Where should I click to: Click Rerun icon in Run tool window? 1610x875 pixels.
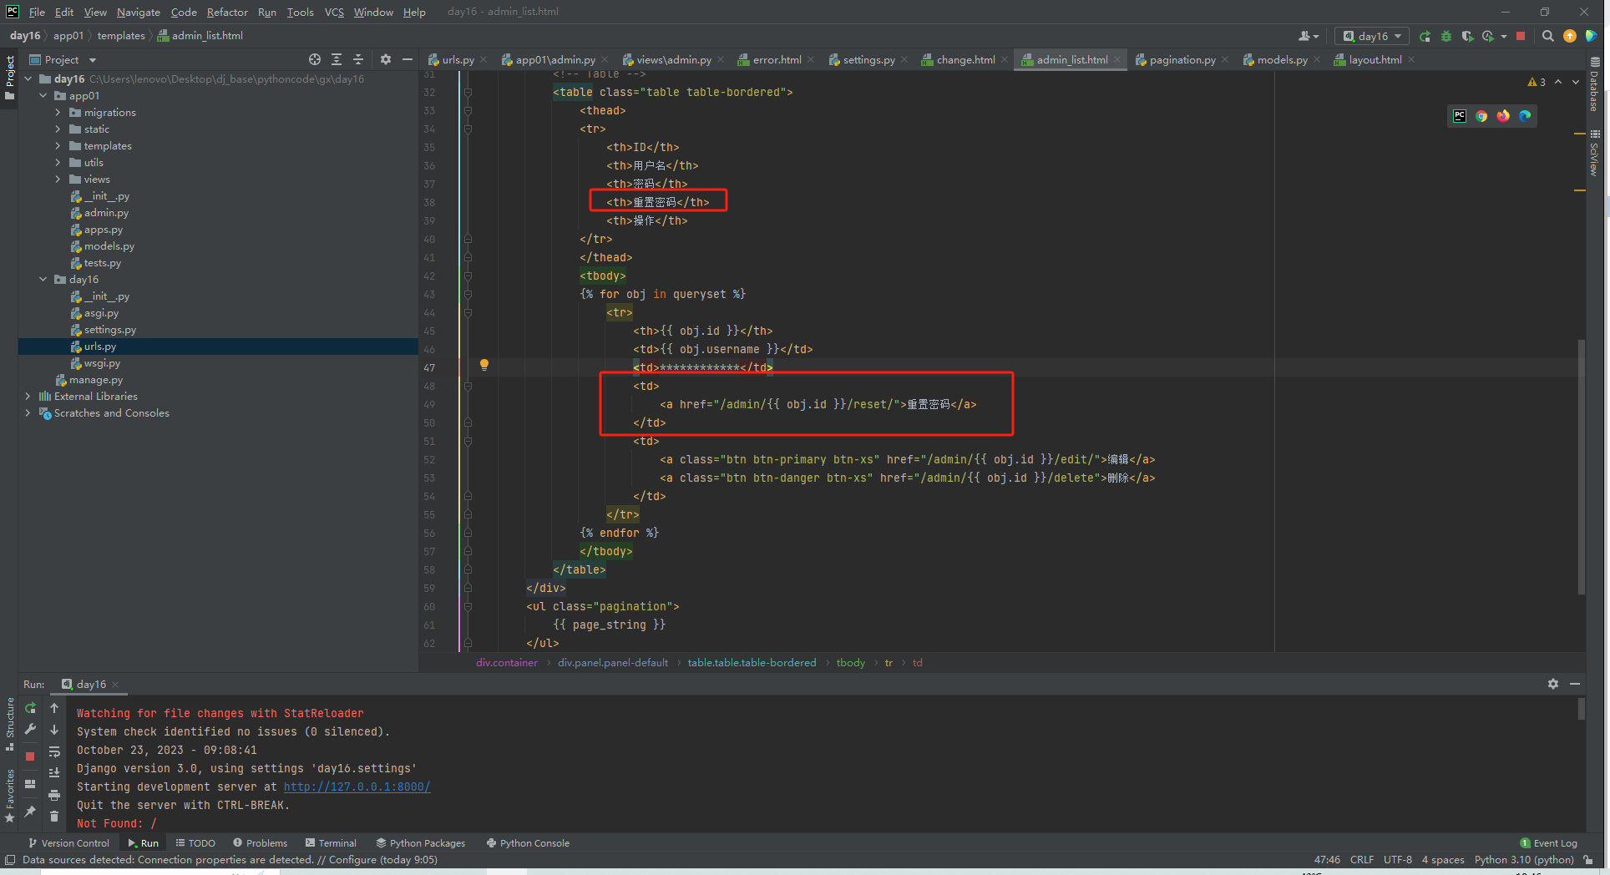click(31, 708)
